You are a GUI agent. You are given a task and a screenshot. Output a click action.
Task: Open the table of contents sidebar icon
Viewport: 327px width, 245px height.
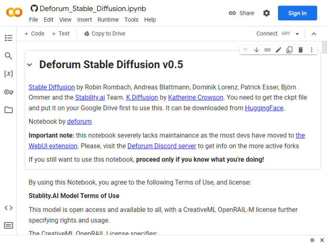9,38
